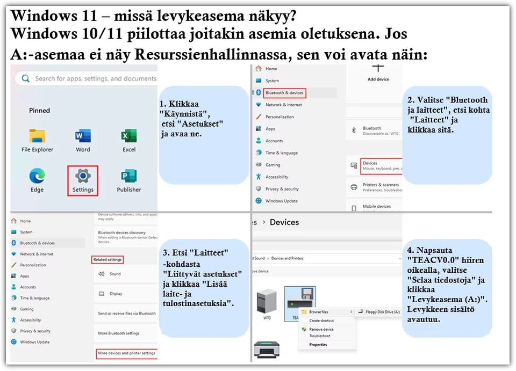This screenshot has width=516, height=371.
Task: Select Time & language in the sidebar beside Add device
Action: [x=281, y=153]
